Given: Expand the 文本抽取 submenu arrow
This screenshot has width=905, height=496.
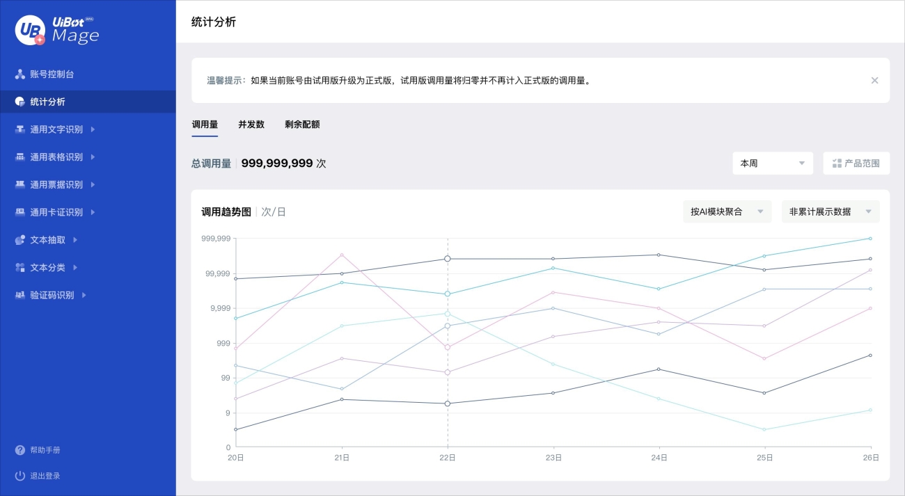Looking at the screenshot, I should 75,240.
